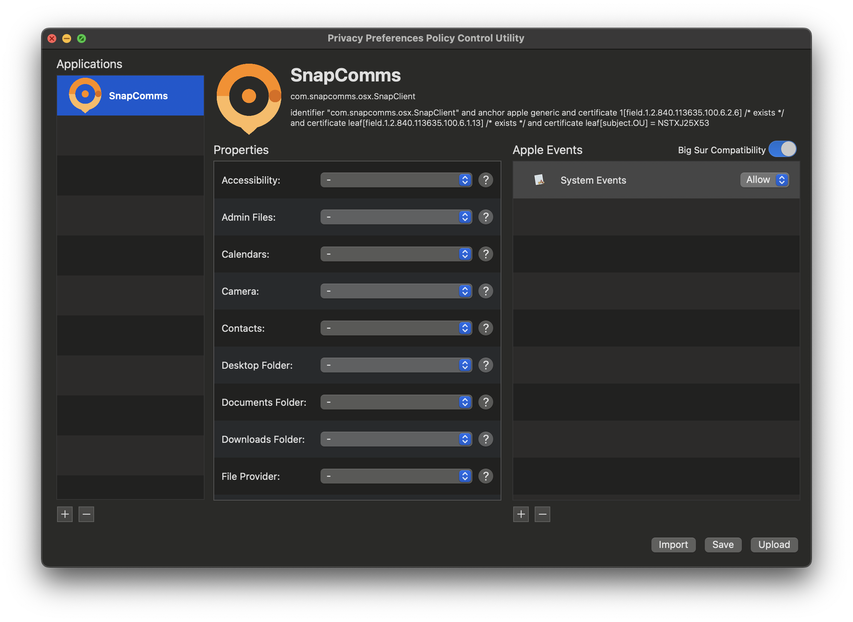Change the System Events Allow dropdown

764,180
